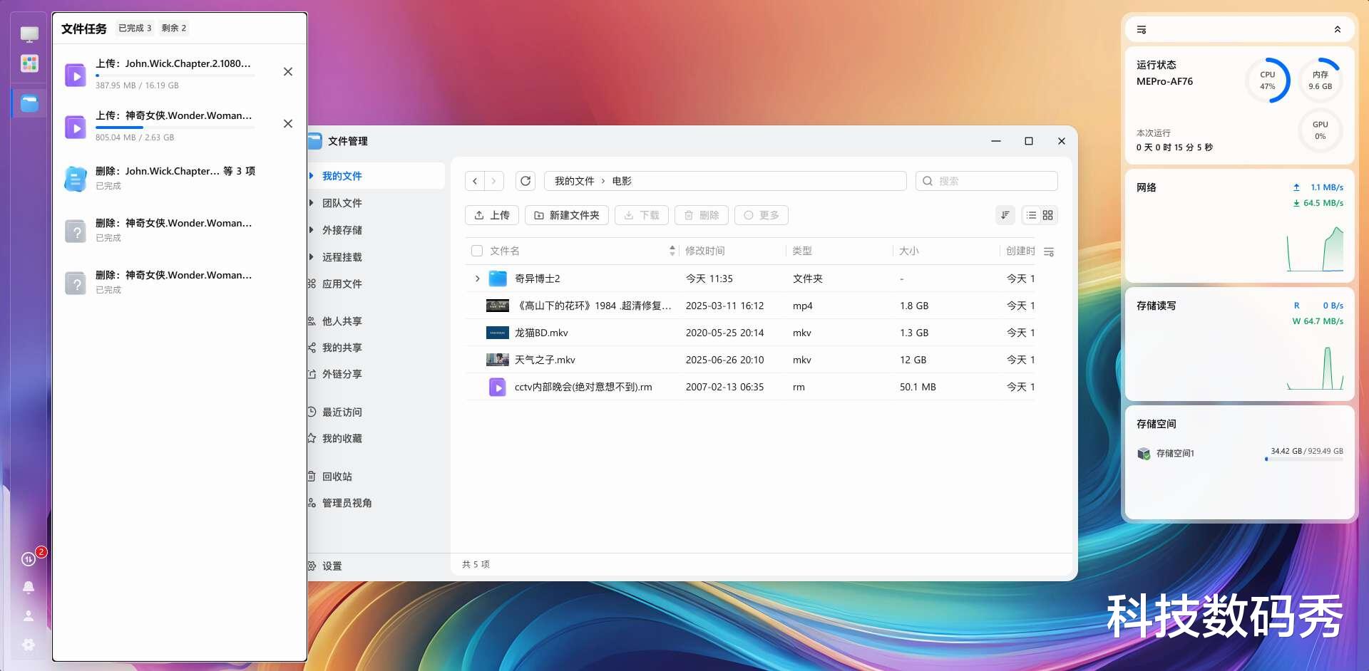This screenshot has width=1369, height=671.
Task: Open 我的共享 in sidebar
Action: click(341, 348)
